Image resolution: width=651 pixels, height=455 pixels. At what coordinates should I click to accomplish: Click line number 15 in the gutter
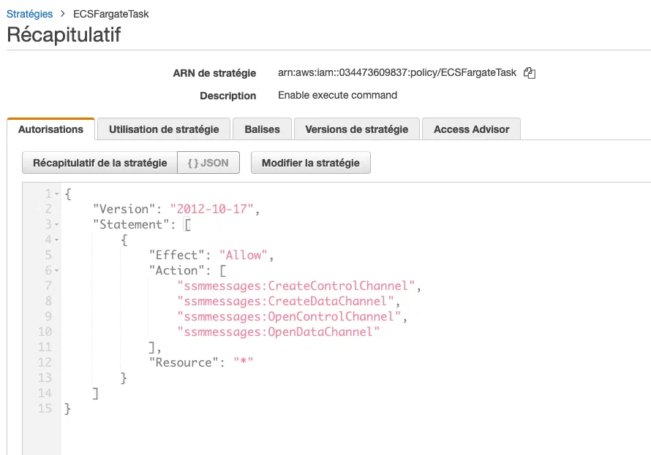coord(45,408)
